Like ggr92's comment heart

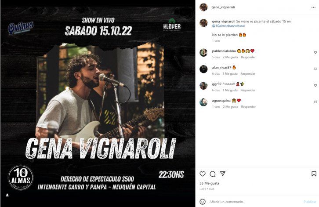click(x=315, y=86)
